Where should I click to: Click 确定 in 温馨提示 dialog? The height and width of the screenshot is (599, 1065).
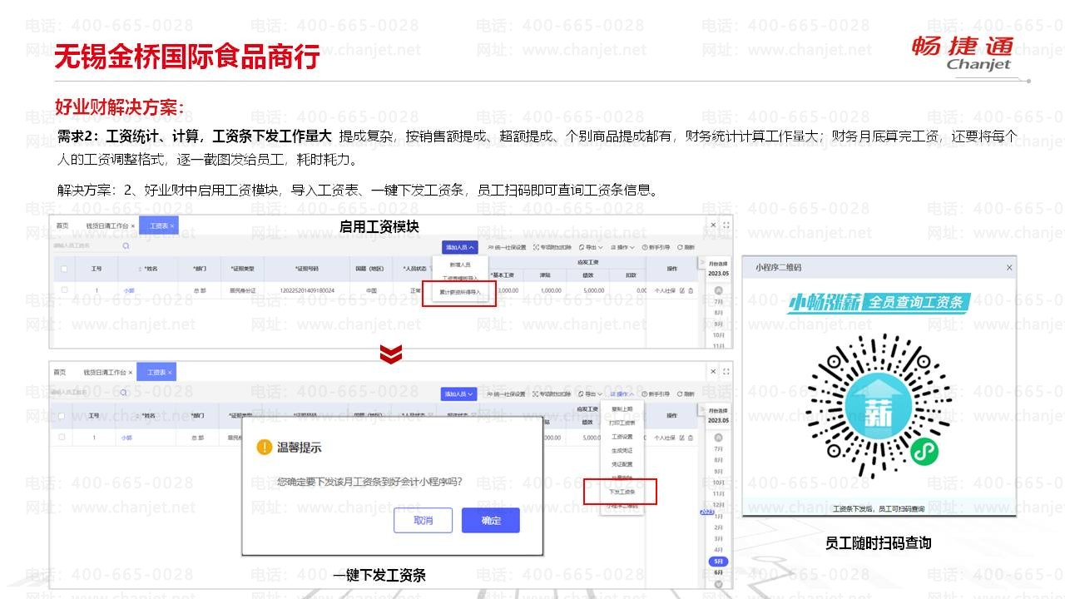tap(491, 521)
